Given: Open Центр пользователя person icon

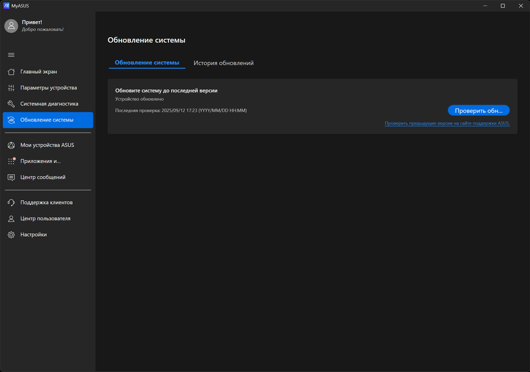Looking at the screenshot, I should click(x=11, y=218).
